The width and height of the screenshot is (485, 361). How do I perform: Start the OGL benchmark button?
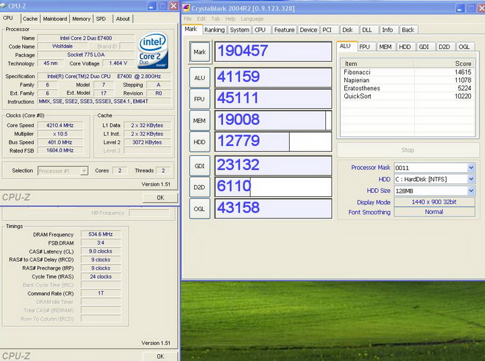pyautogui.click(x=199, y=208)
